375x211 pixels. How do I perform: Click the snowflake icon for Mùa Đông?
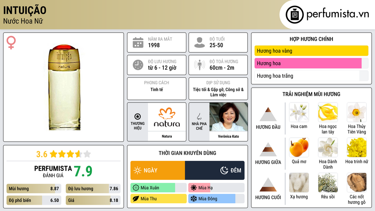pyautogui.click(x=194, y=199)
